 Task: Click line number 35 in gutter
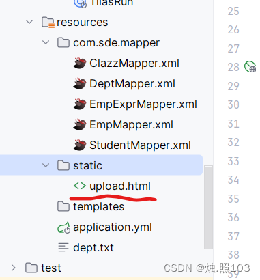pos(233,199)
